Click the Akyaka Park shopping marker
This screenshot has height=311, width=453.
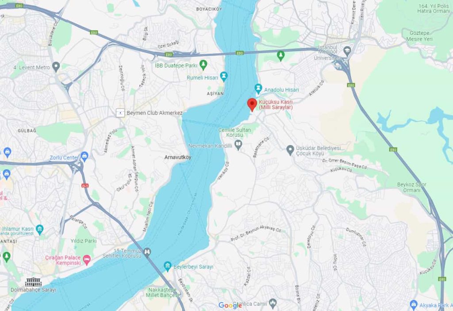click(x=414, y=304)
